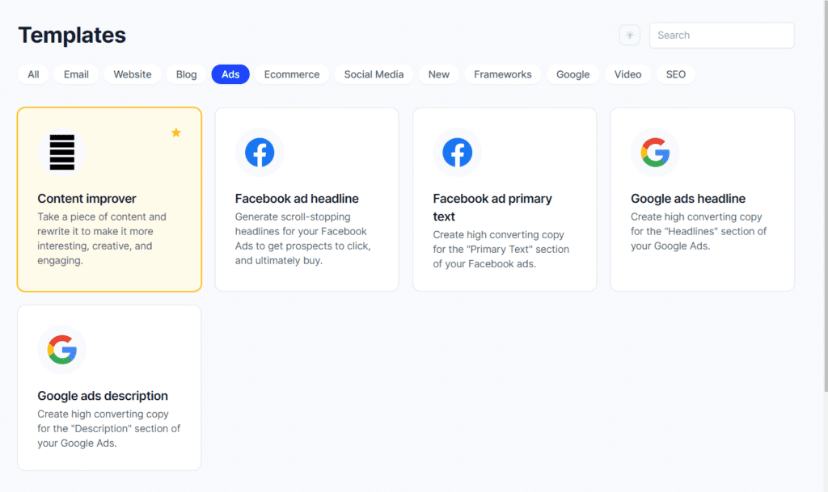Select the SEO category filter
Image resolution: width=828 pixels, height=492 pixels.
676,74
